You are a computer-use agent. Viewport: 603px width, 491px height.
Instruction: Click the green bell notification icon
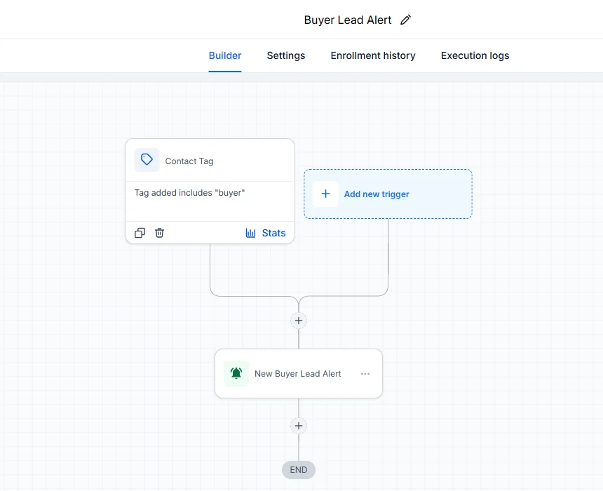[x=236, y=373]
